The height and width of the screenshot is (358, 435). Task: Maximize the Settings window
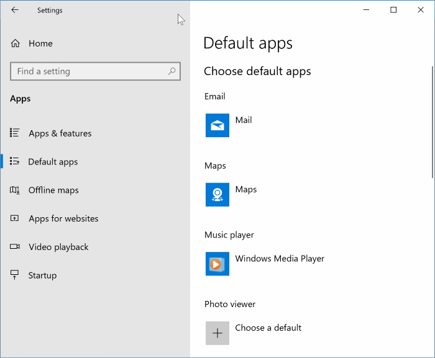click(x=393, y=10)
